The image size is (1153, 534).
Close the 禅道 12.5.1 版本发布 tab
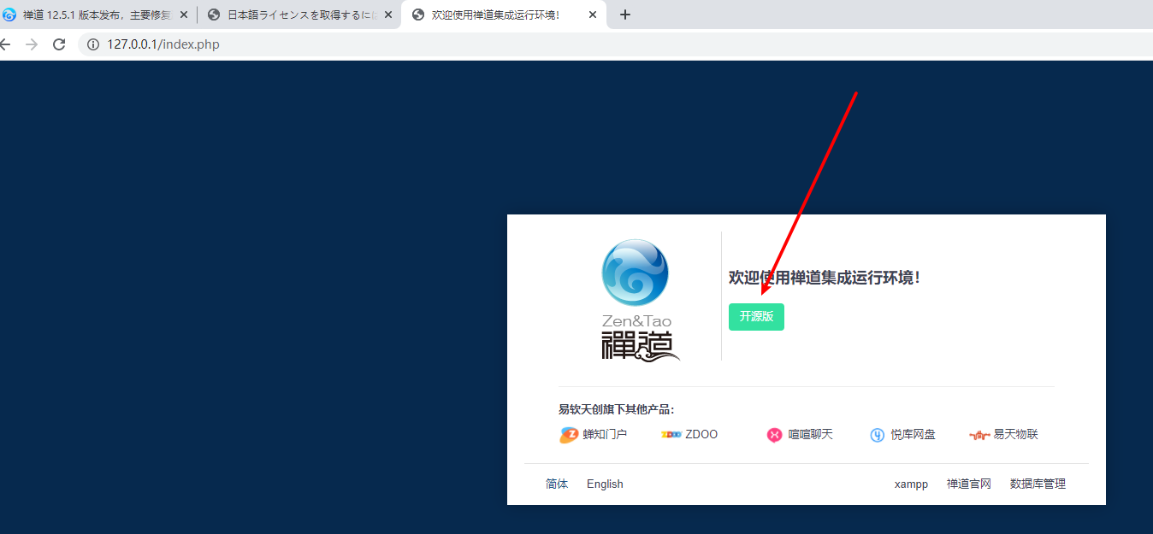point(183,15)
